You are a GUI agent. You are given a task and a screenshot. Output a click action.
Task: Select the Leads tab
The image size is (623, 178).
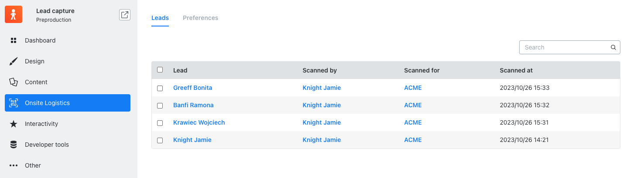tap(160, 18)
